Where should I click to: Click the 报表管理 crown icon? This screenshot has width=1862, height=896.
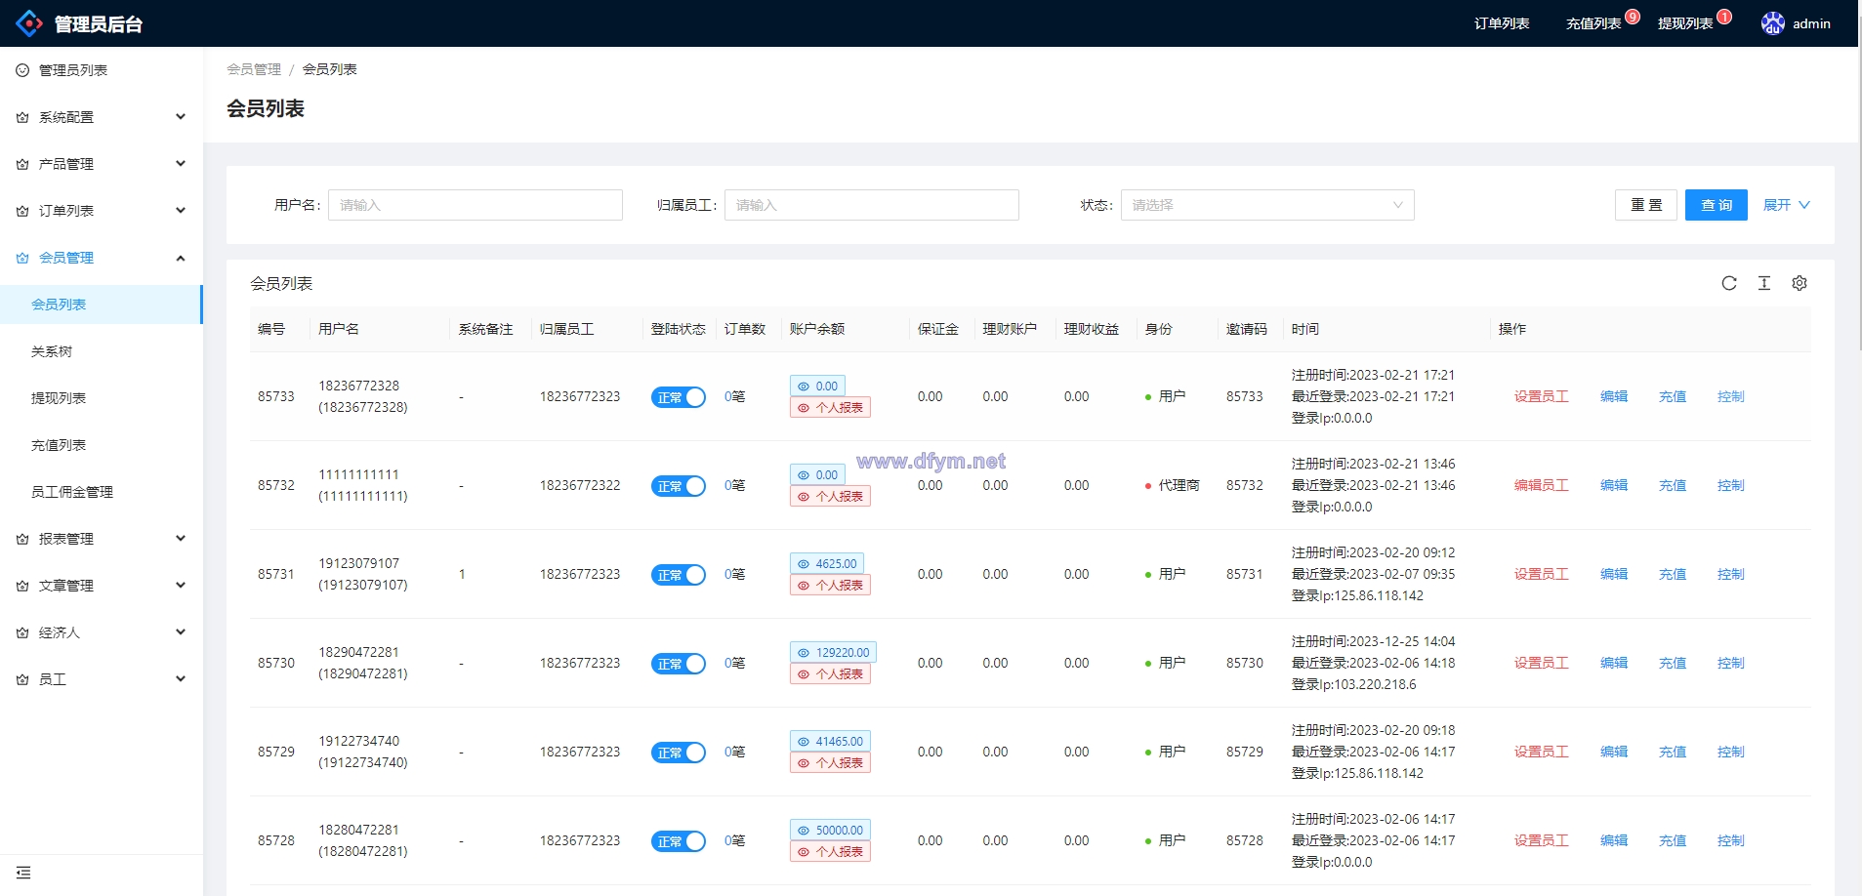[22, 539]
